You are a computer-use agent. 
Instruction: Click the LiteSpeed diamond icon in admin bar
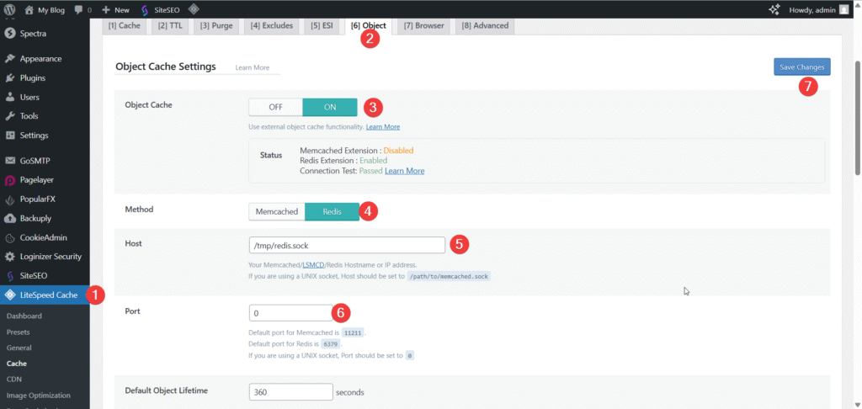194,9
